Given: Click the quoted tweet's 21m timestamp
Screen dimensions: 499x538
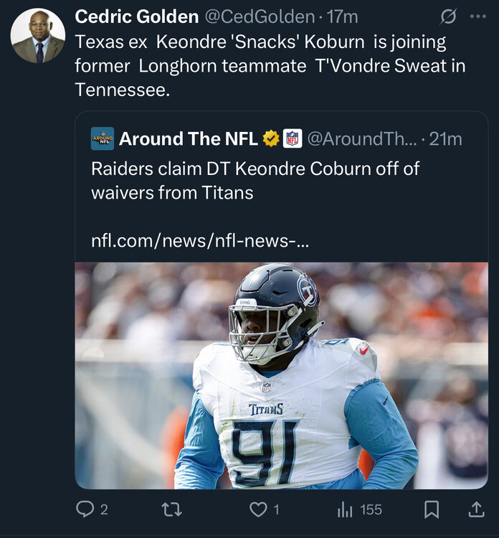Looking at the screenshot, I should [x=445, y=138].
